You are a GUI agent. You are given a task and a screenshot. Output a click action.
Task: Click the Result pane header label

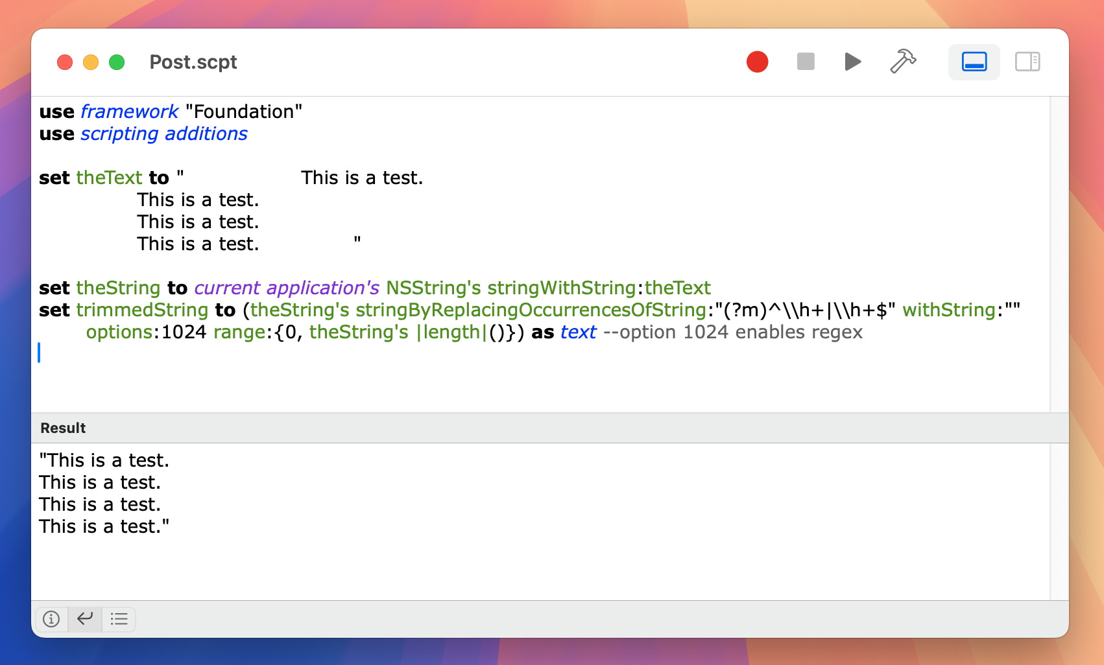tap(63, 428)
